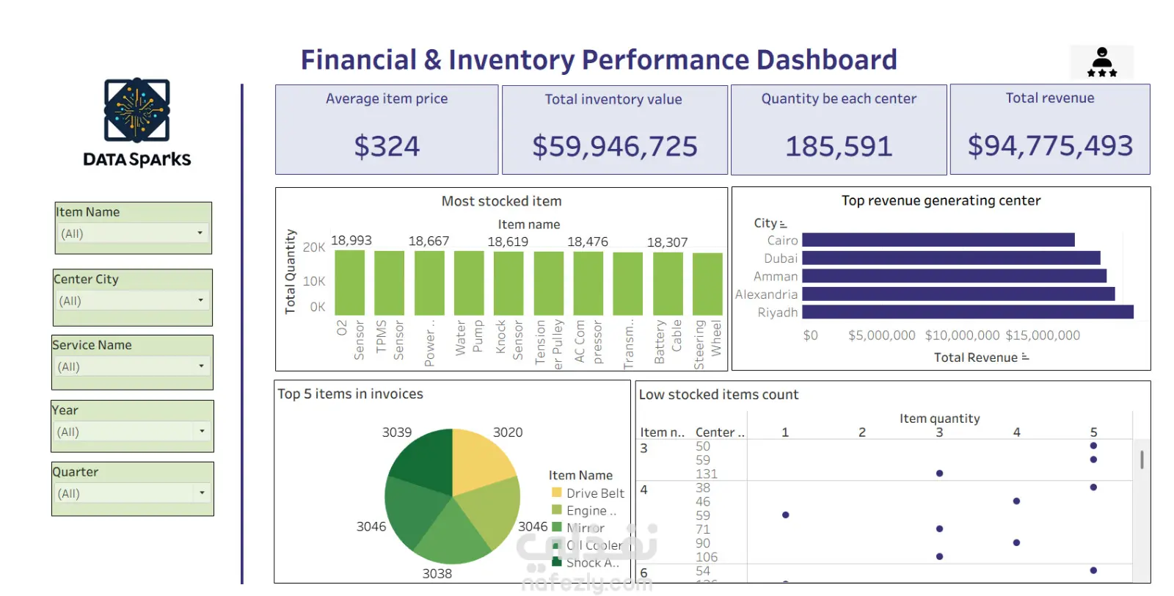Viewport: 1174px width, 596px height.
Task: Click the sort icon beside City header
Action: tap(783, 224)
